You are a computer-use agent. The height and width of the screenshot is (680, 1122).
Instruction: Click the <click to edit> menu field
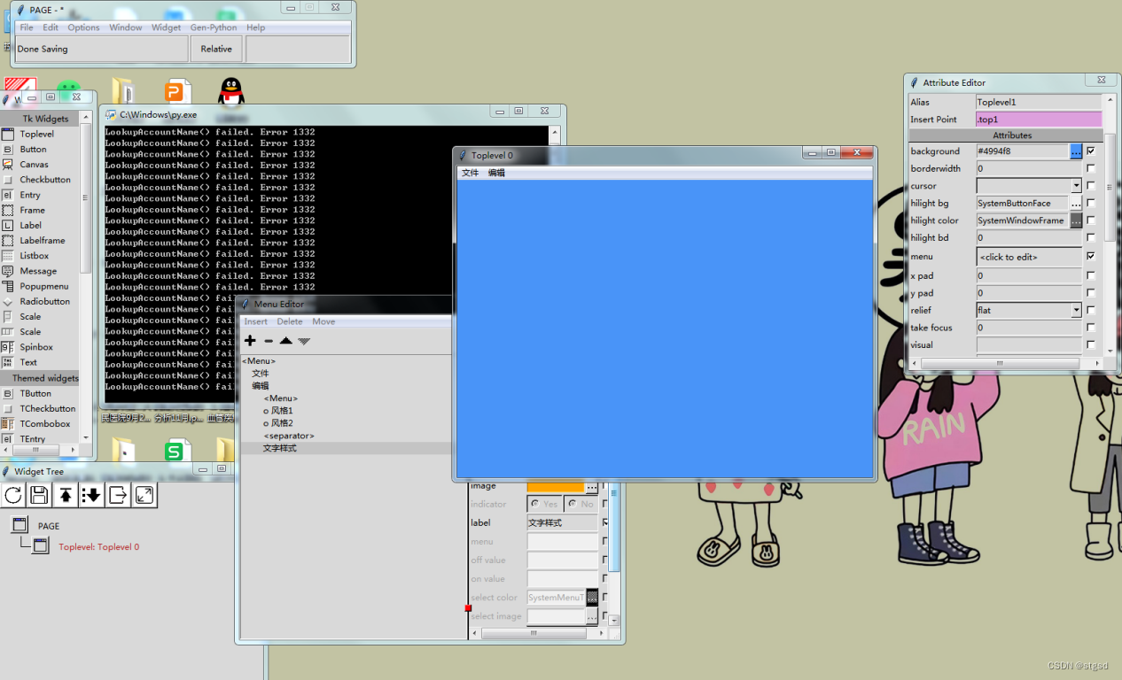pyautogui.click(x=1029, y=257)
